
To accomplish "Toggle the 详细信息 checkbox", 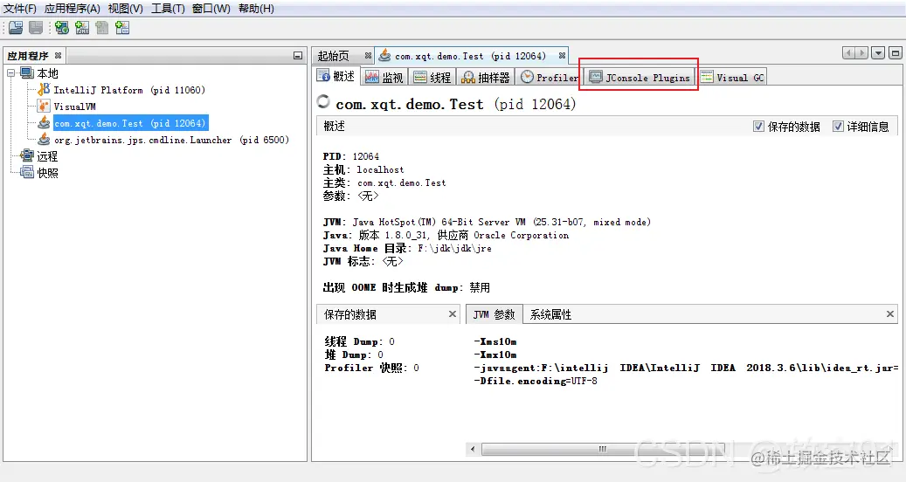I will [x=838, y=127].
